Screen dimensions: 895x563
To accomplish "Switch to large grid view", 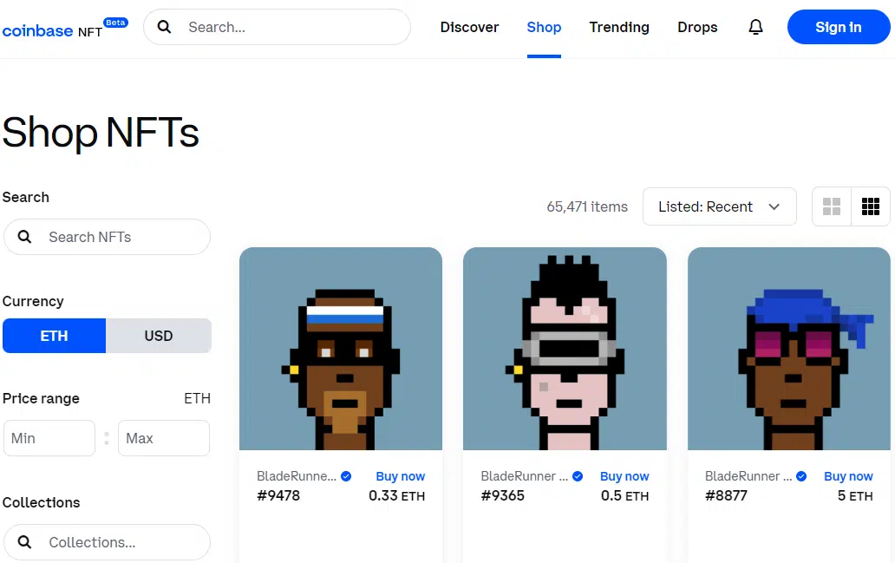I will [832, 206].
